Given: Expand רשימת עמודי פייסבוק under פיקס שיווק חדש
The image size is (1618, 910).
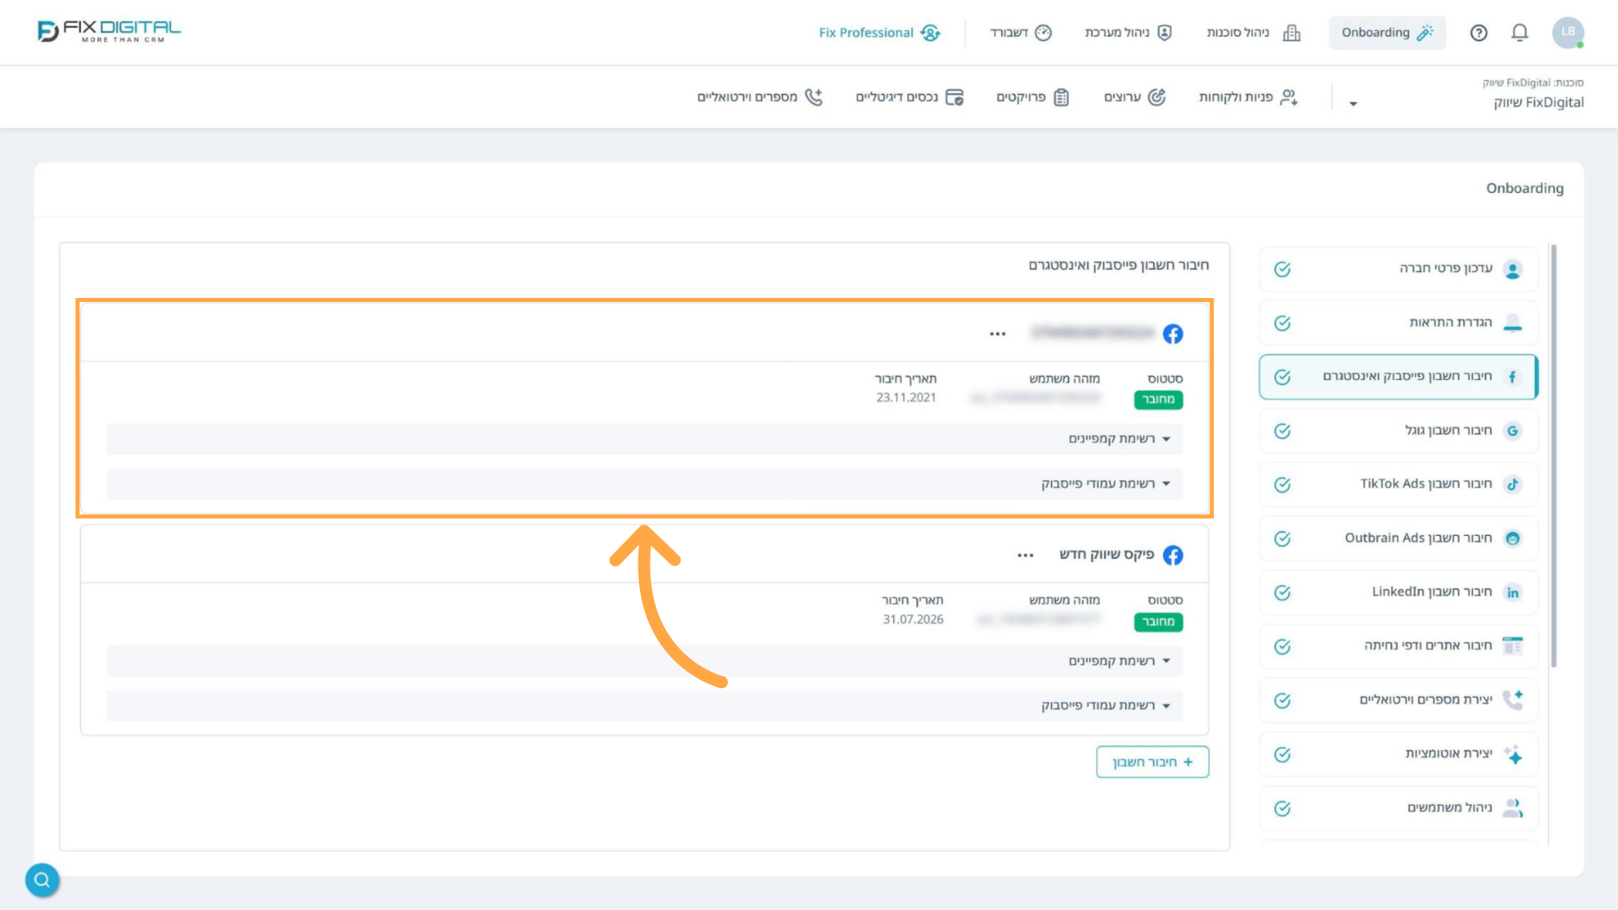Looking at the screenshot, I should 644,706.
